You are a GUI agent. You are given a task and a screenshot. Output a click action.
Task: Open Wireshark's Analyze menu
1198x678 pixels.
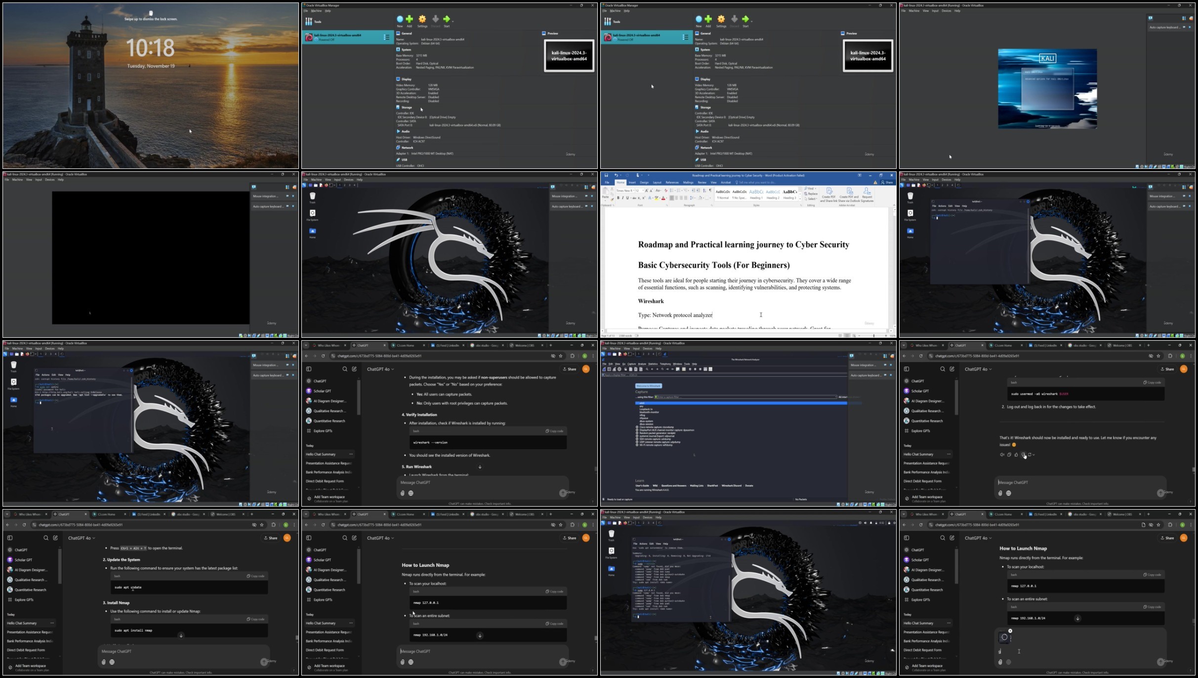(x=642, y=364)
